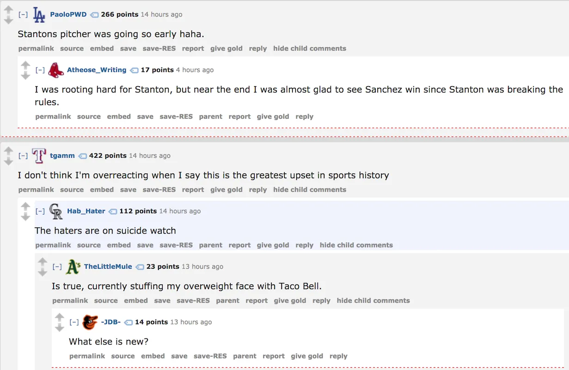This screenshot has width=569, height=370.
Task: Upvote PaoloPWD's comment
Action: coord(8,10)
